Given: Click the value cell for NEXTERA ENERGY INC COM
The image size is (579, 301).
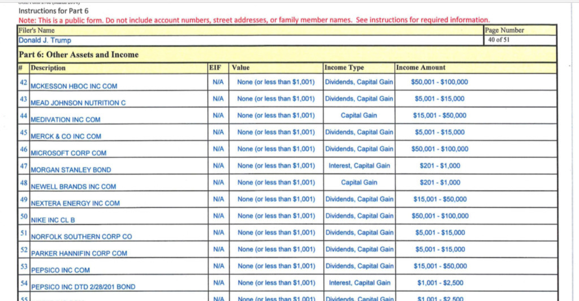Looking at the screenshot, I should point(275,199).
